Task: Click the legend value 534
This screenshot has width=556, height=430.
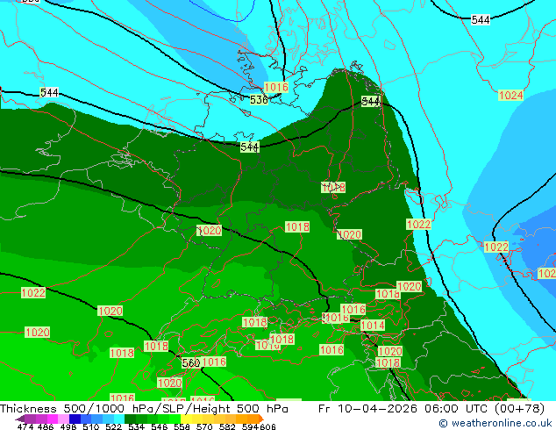Action: click(x=136, y=426)
